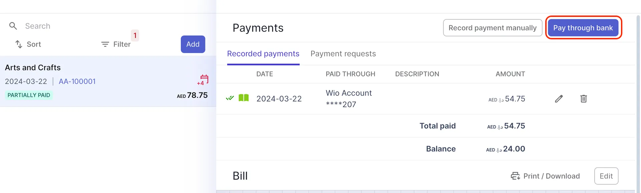Click the Pay through bank button

[583, 28]
